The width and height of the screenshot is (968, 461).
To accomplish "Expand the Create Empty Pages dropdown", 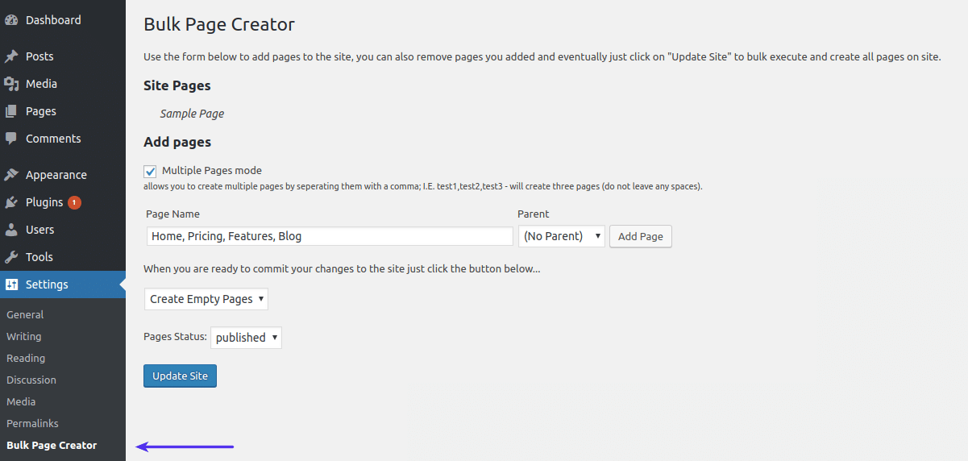I will coord(206,299).
